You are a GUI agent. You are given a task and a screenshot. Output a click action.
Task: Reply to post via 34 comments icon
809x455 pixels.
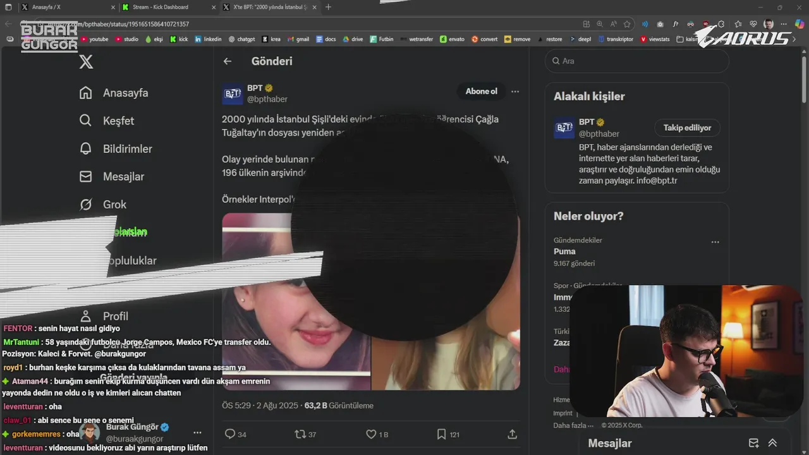236,434
